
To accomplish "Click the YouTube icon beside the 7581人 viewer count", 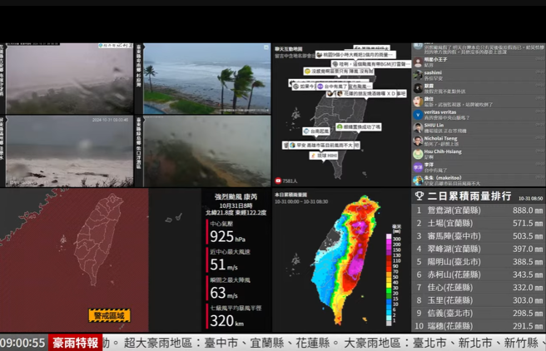I will 278,180.
